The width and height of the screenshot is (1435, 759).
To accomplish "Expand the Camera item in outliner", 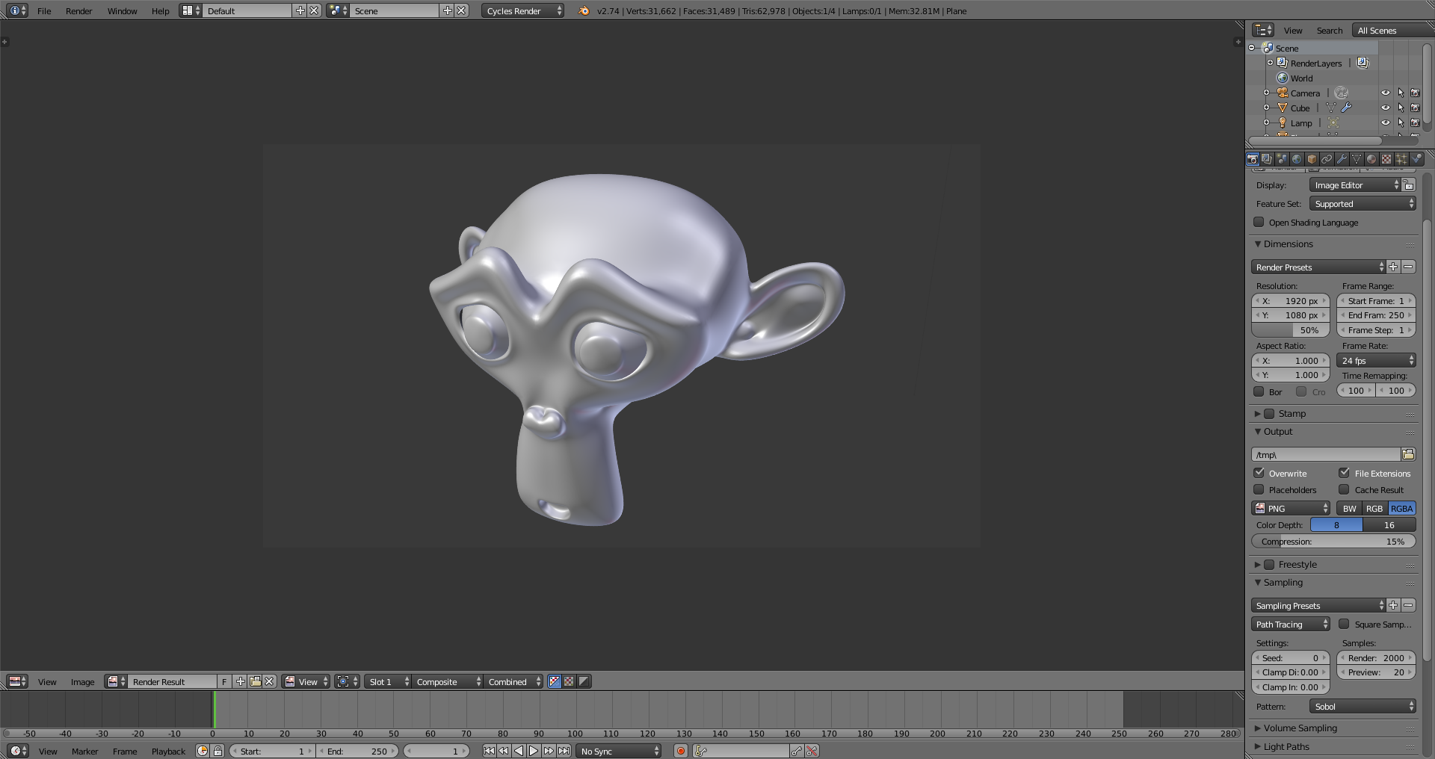I will point(1266,93).
